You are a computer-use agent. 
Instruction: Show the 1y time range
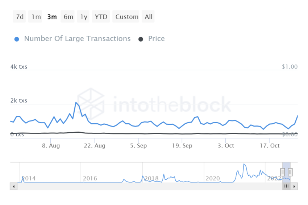84,17
